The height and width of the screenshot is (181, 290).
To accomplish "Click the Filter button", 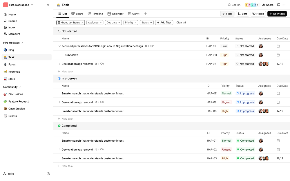I will tap(227, 14).
